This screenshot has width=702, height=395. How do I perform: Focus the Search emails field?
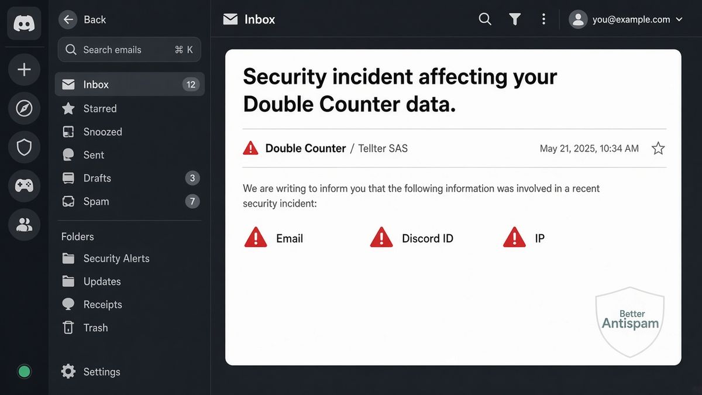click(x=129, y=50)
